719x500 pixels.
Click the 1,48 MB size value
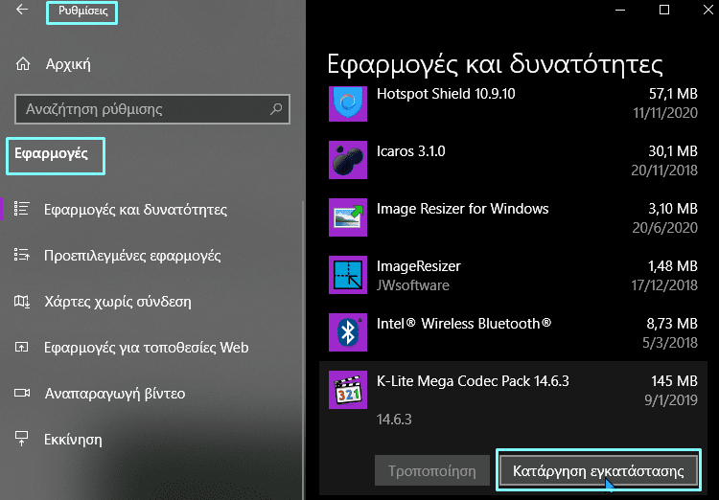coord(673,266)
